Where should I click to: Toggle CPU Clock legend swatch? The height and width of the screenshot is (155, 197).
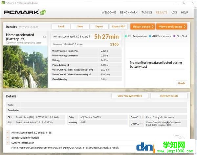(174, 36)
